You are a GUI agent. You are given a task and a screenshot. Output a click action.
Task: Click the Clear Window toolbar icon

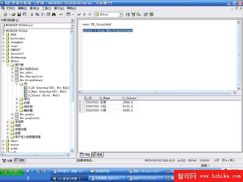tap(48, 15)
